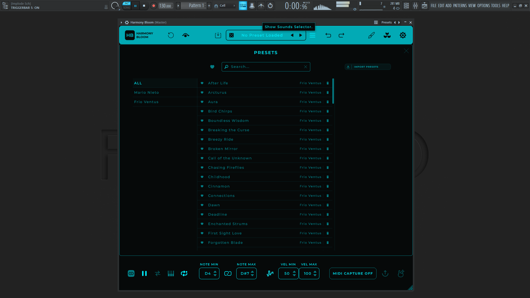Open plugin window Presets menu
530x298 pixels.
pyautogui.click(x=386, y=22)
